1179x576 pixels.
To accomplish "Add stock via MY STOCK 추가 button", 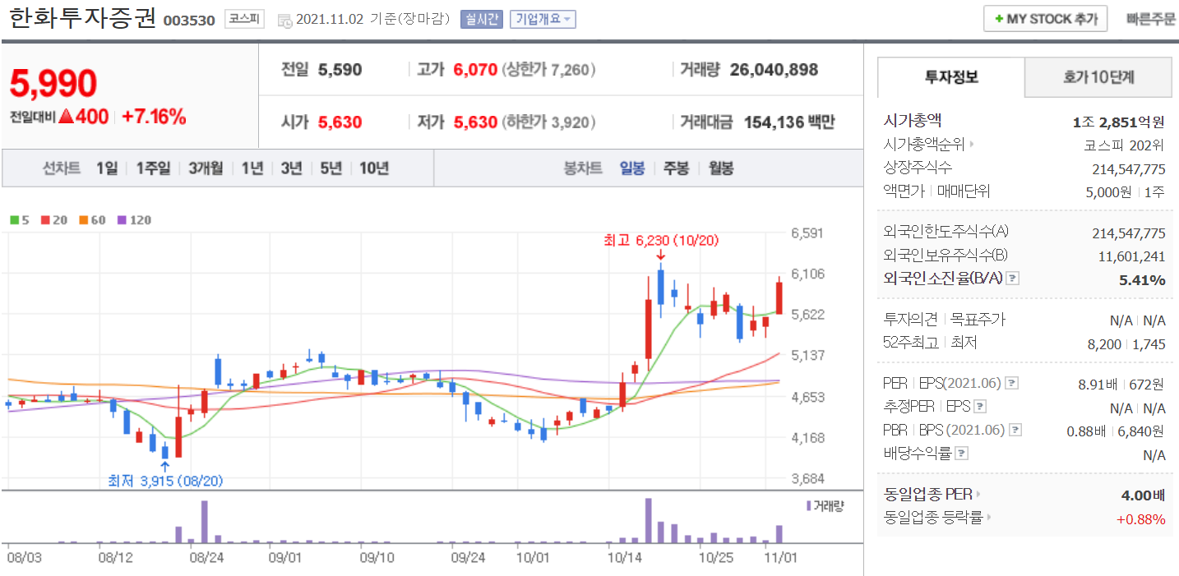I will pos(1046,19).
